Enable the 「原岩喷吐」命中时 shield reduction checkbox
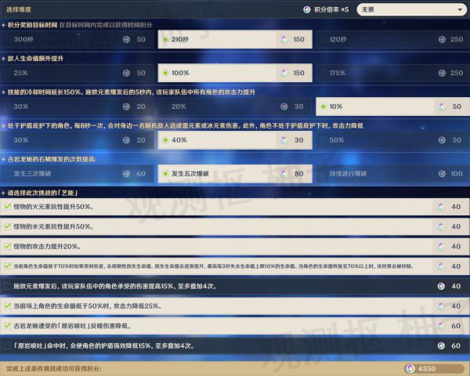The image size is (470, 376). click(7, 345)
